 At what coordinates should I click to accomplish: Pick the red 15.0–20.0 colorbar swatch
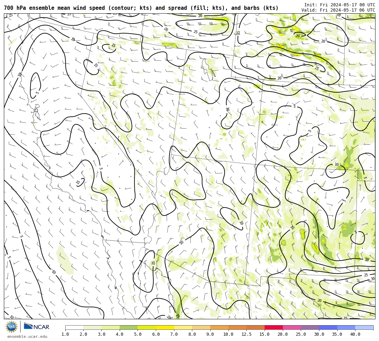coord(274,327)
